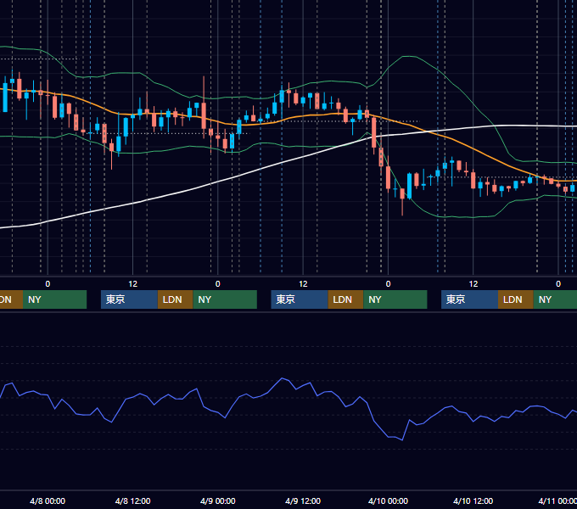Image resolution: width=577 pixels, height=509 pixels.
Task: Click the 4/10 00:00 date axis label
Action: point(388,501)
